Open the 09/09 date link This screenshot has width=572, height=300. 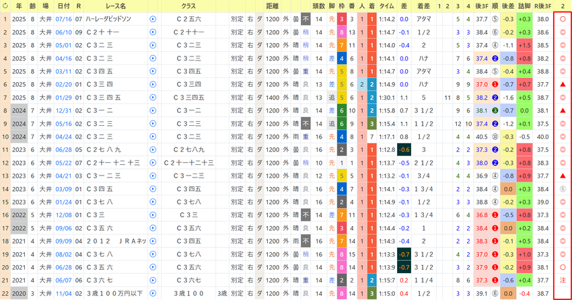click(63, 241)
